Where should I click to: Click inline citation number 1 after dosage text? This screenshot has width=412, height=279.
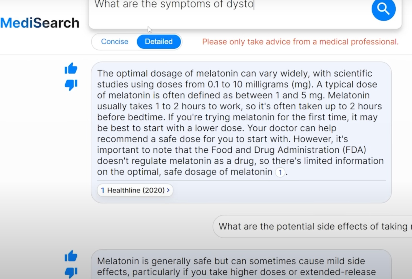tap(280, 172)
